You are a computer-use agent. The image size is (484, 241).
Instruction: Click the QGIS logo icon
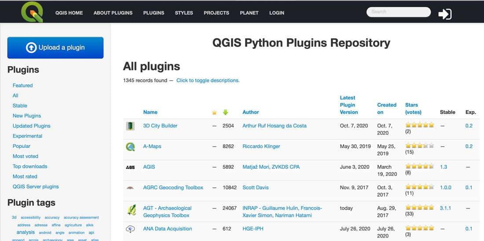click(32, 12)
